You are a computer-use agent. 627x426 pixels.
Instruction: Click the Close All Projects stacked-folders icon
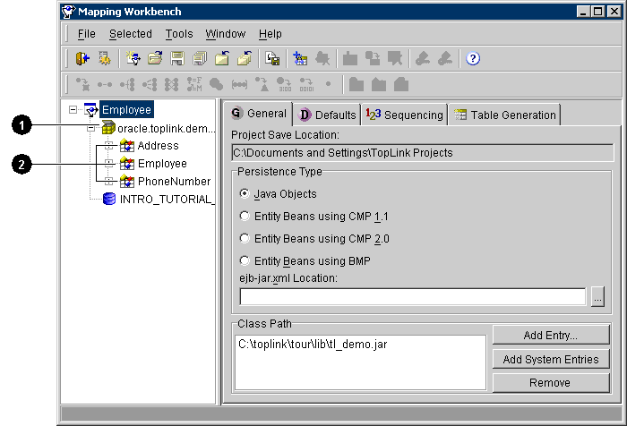click(x=245, y=59)
